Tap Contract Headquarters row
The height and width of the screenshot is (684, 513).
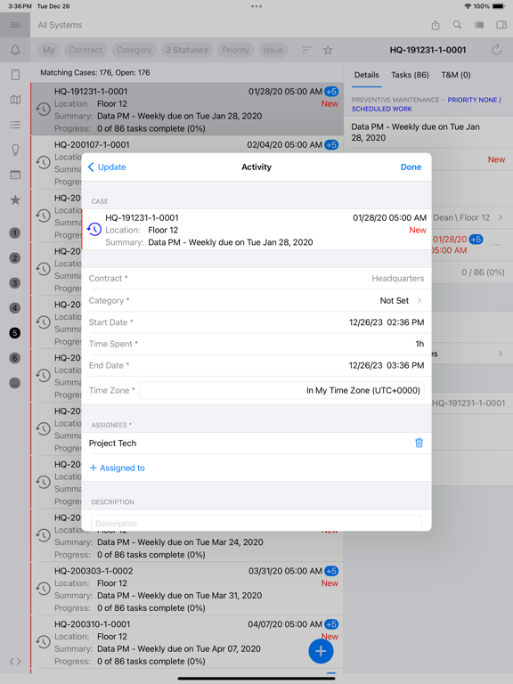(256, 278)
